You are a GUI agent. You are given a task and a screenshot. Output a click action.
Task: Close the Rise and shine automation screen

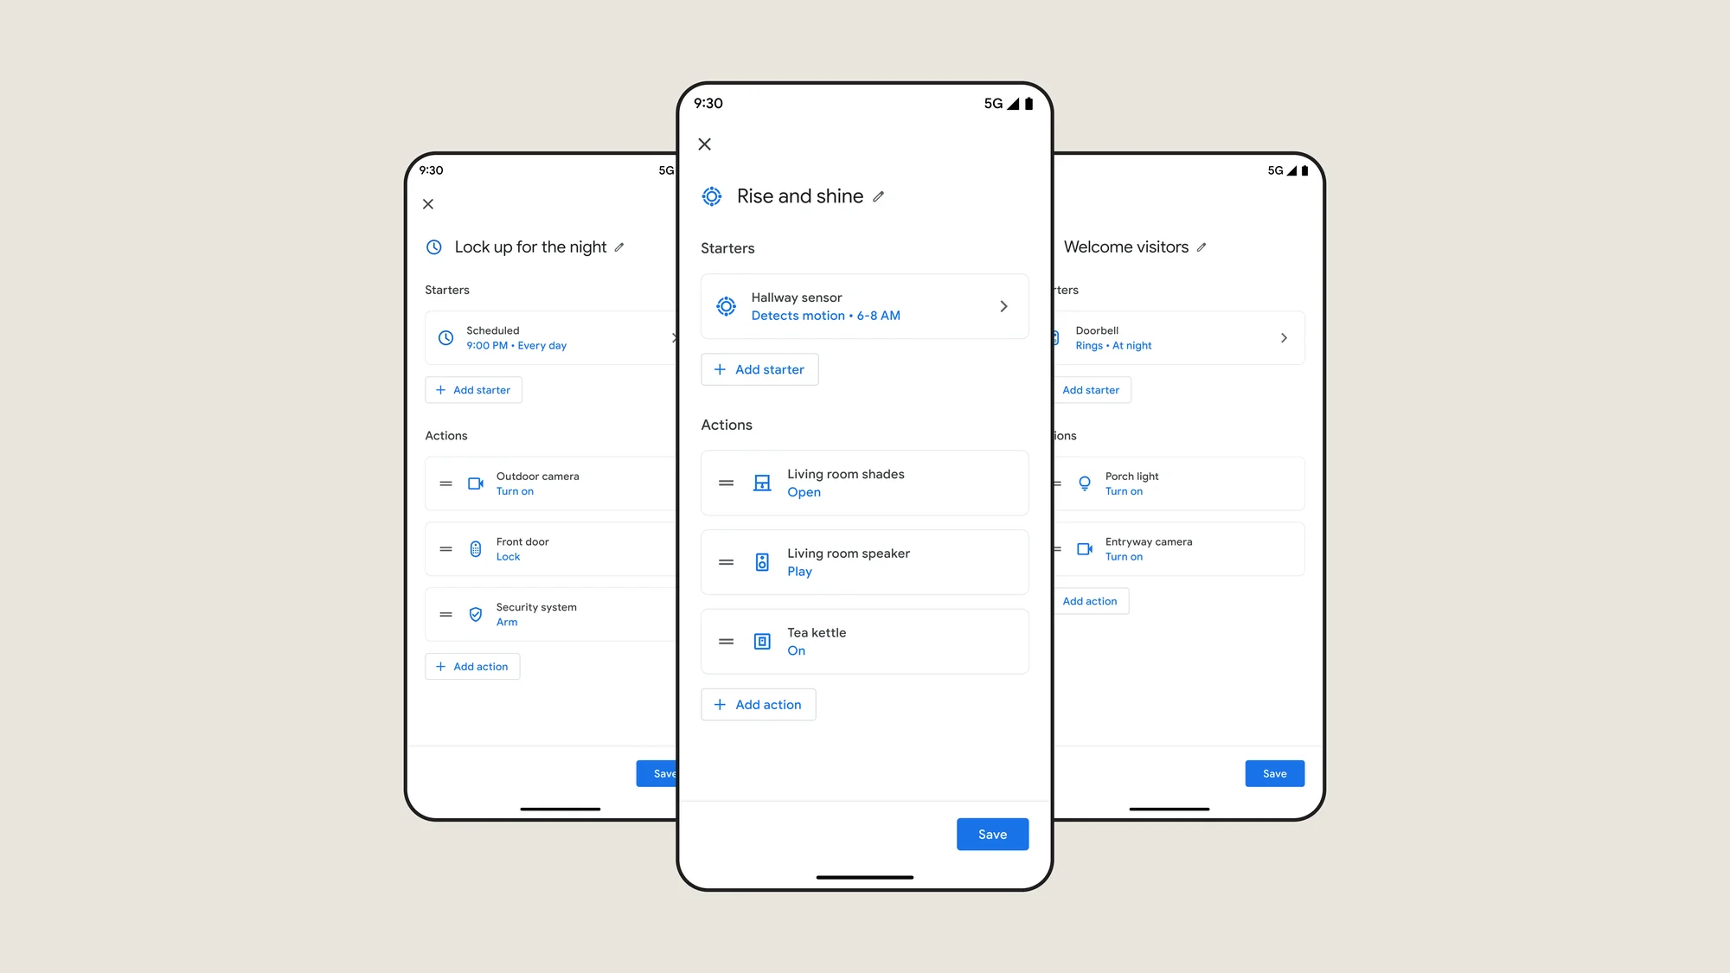tap(705, 144)
